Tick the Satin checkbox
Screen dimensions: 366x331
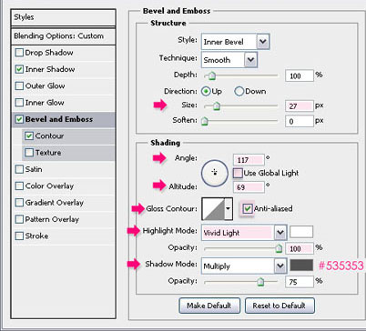click(x=19, y=169)
